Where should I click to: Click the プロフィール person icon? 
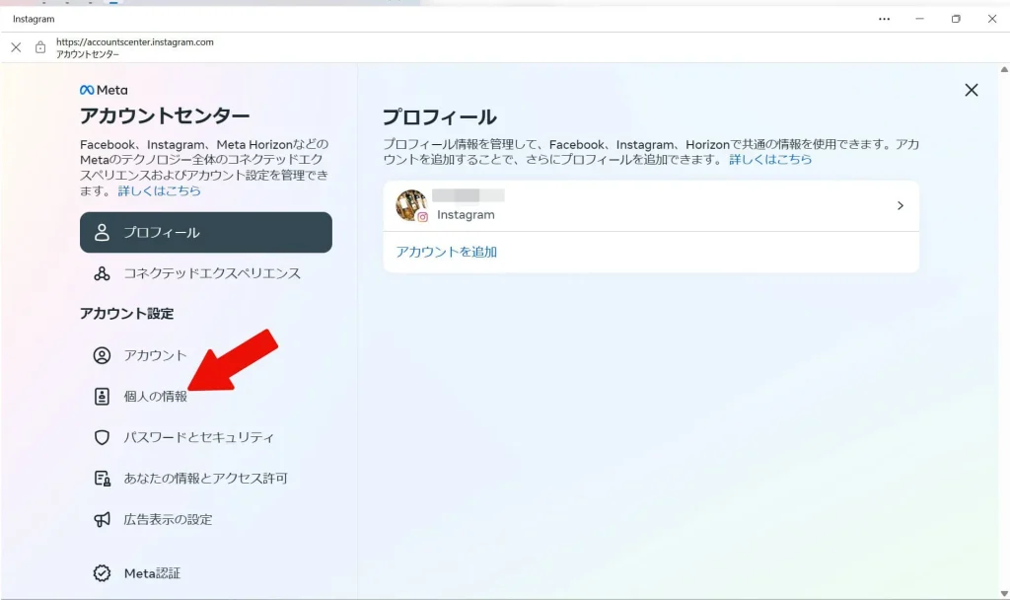102,233
